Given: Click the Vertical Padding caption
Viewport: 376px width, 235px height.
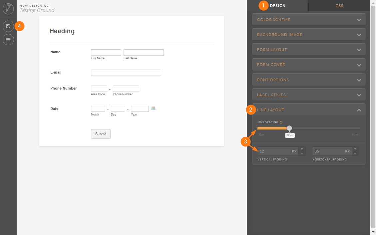Looking at the screenshot, I should pos(272,159).
